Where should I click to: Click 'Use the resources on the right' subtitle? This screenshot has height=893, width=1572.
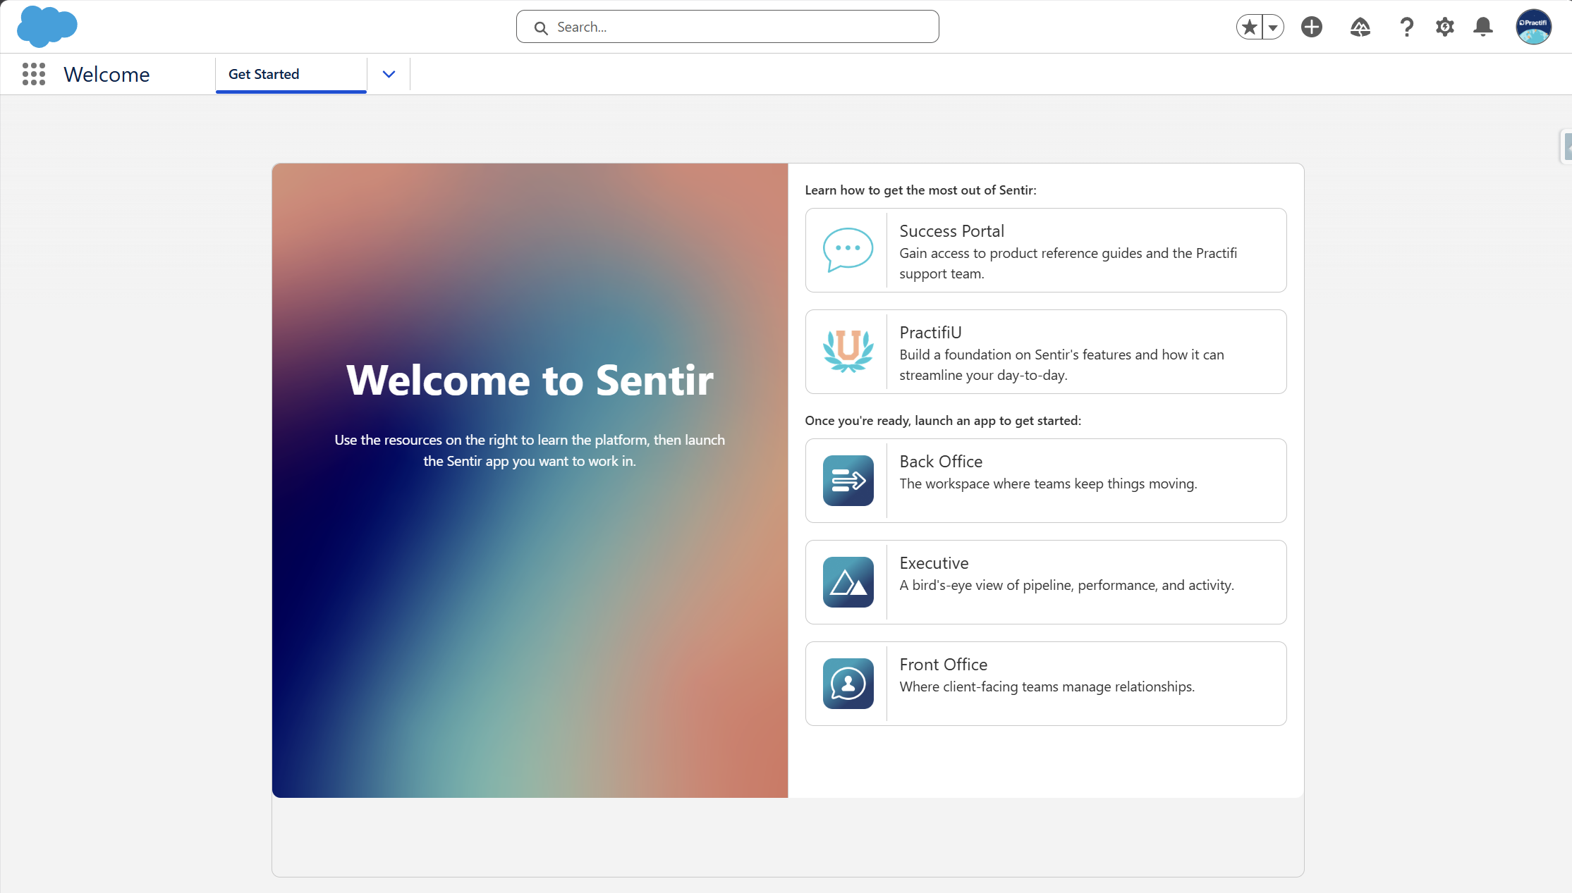tap(530, 450)
